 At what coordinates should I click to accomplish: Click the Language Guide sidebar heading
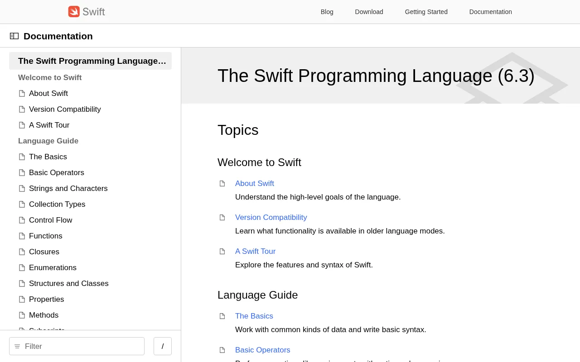point(48,141)
